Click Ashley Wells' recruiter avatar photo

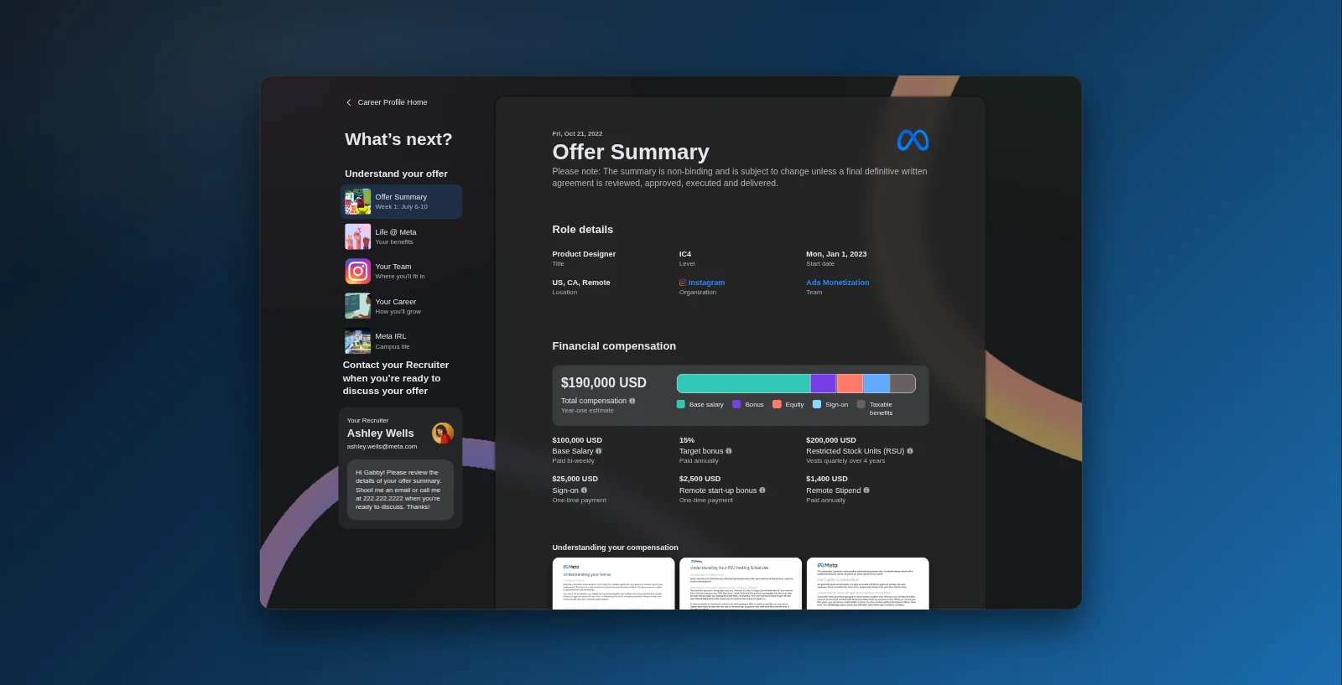[x=443, y=433]
